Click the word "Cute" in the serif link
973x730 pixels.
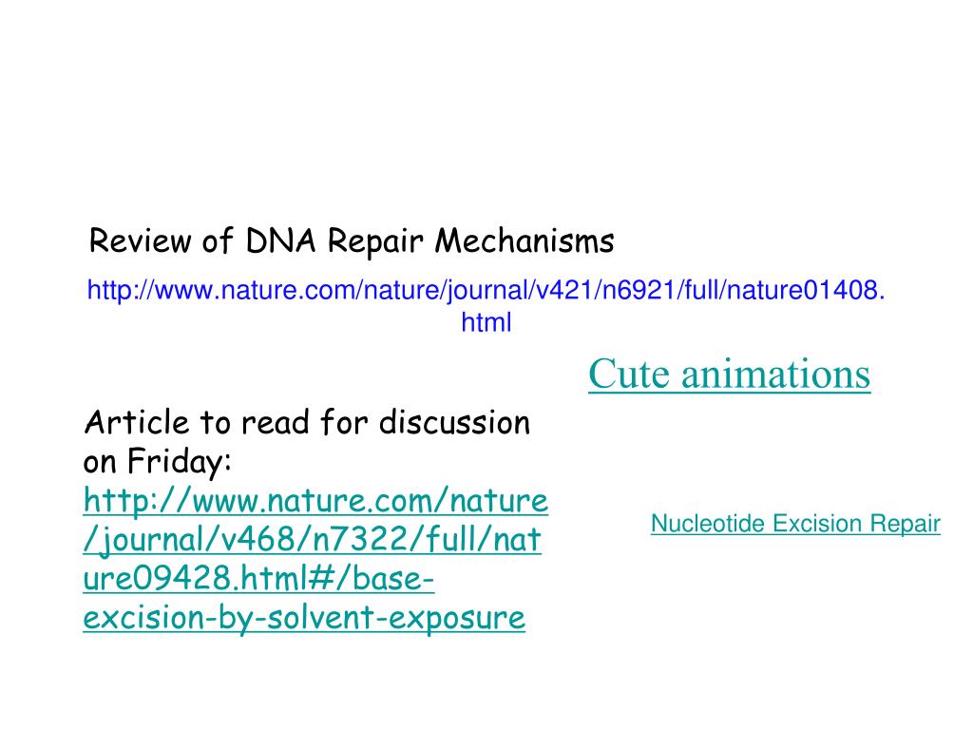(629, 374)
